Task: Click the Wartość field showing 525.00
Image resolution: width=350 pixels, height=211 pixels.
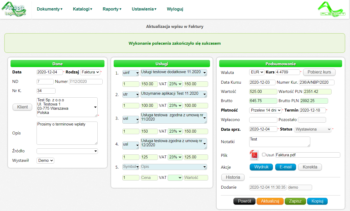Action: point(263,92)
